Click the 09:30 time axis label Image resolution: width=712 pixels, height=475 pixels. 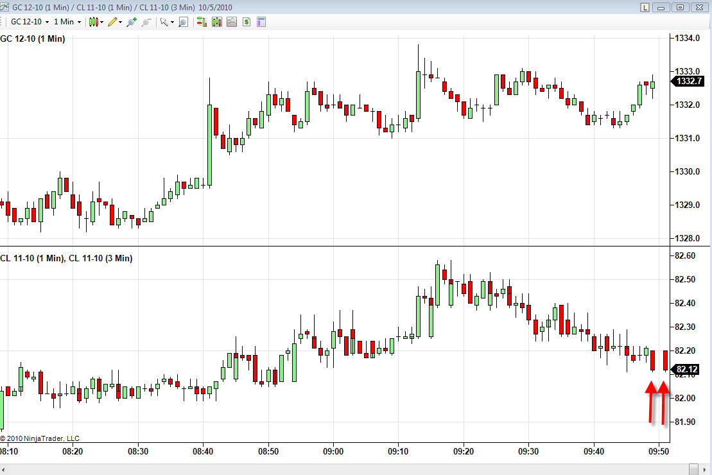pos(528,452)
